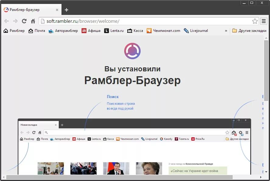Screen dimensions: 270x181
Task: Click the Комсомольской Правде source text
Action: (x=199, y=164)
